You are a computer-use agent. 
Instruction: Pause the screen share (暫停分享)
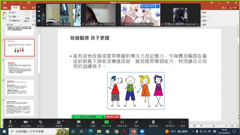[122, 123]
